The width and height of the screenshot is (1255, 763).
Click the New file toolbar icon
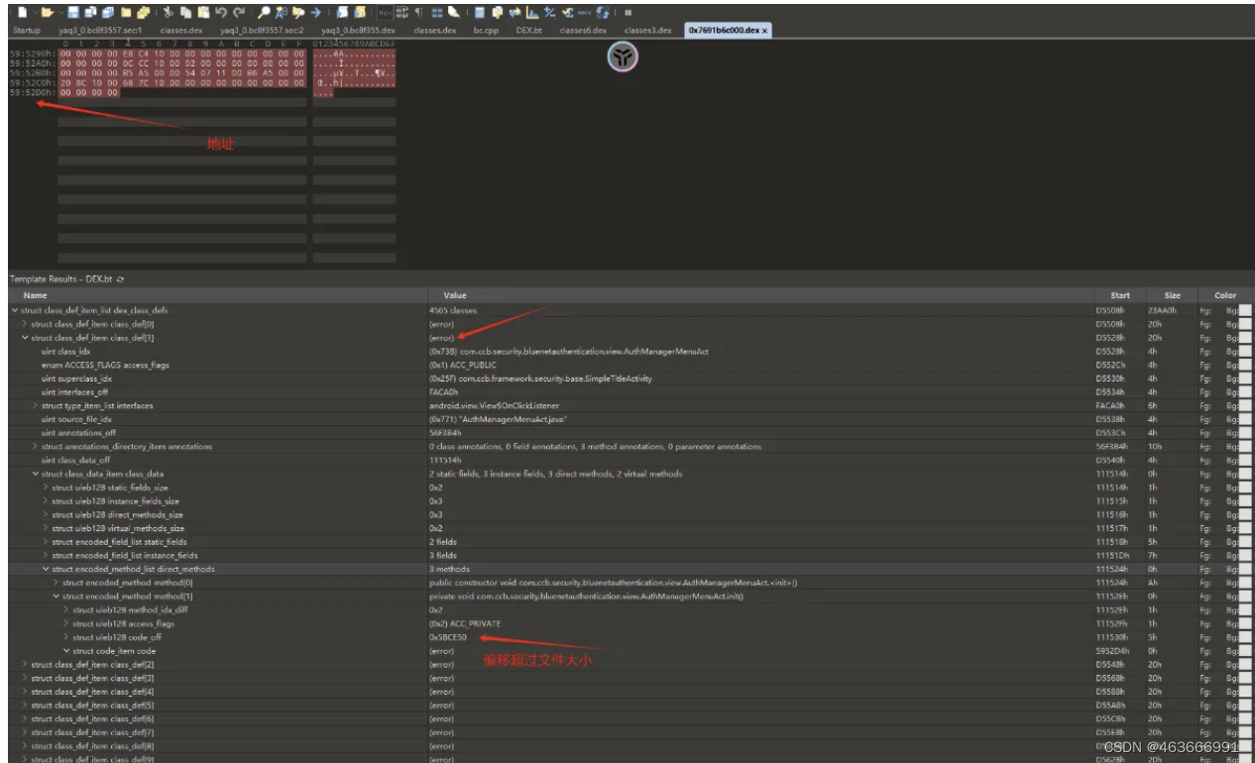[22, 12]
